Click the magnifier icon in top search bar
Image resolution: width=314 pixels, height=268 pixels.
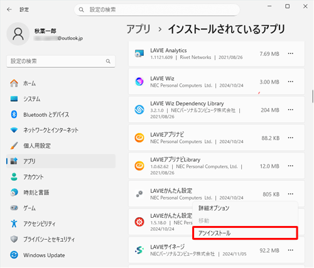[x=81, y=9]
